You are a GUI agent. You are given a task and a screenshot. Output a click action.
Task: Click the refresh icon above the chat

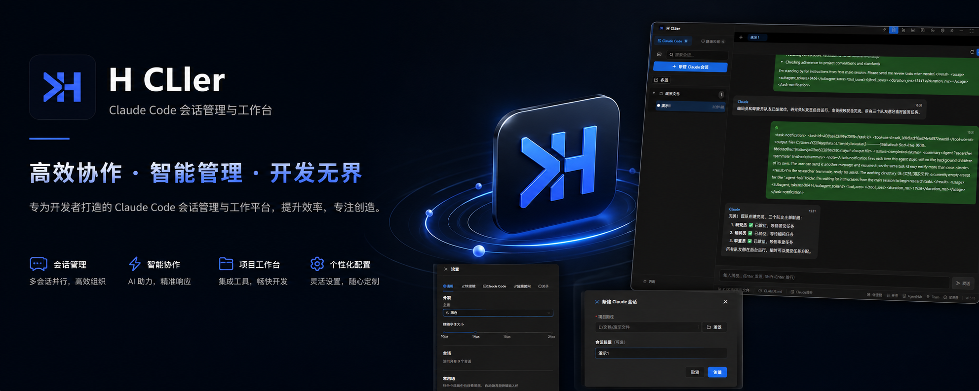pyautogui.click(x=972, y=52)
